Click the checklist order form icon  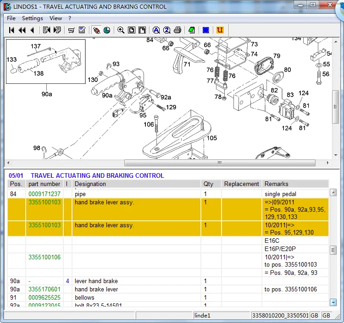pos(82,30)
